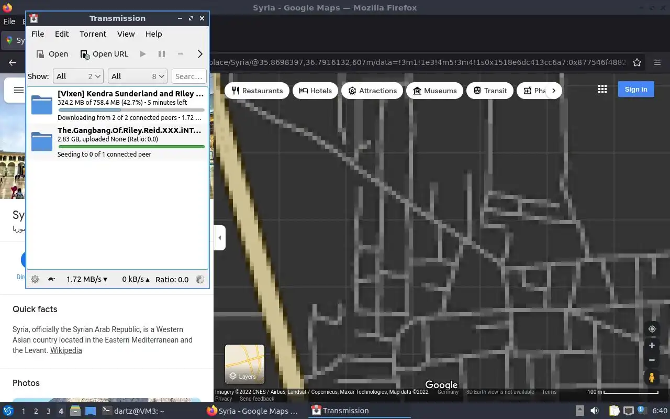Click the Pause torrent icon
Image resolution: width=670 pixels, height=419 pixels.
point(162,54)
